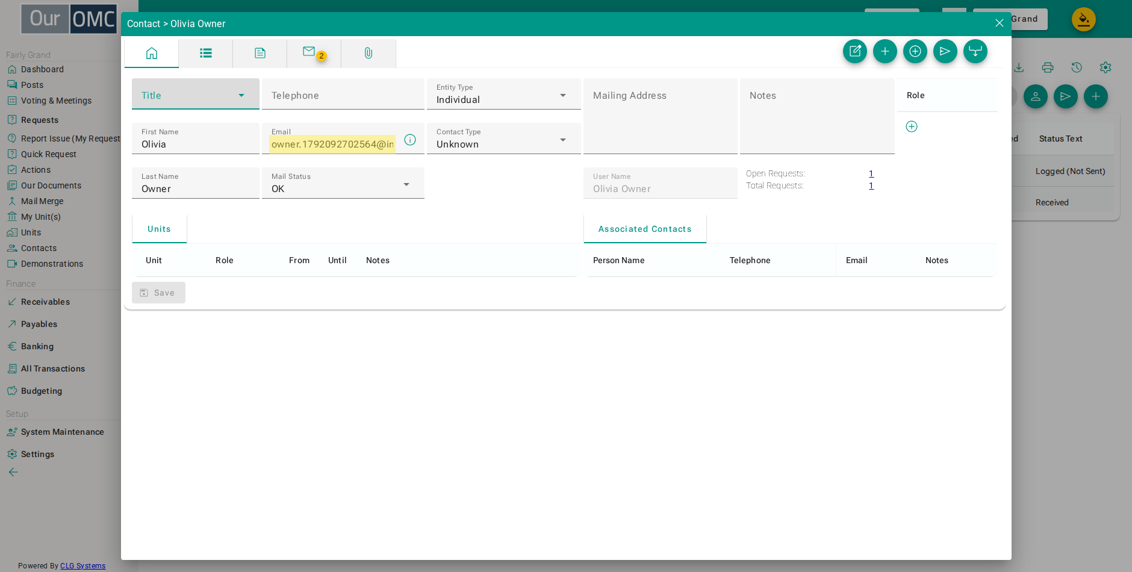Image resolution: width=1132 pixels, height=572 pixels.
Task: Open the Total Requests count link
Action: pyautogui.click(x=871, y=185)
